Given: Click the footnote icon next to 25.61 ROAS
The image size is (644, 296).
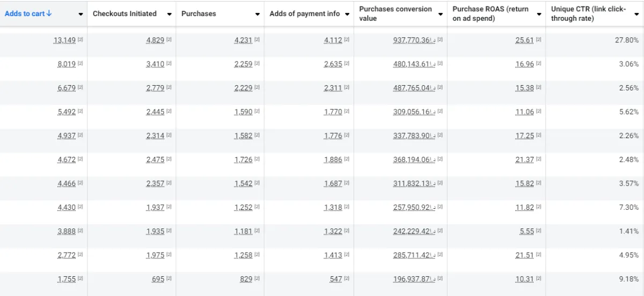Looking at the screenshot, I should tap(538, 40).
